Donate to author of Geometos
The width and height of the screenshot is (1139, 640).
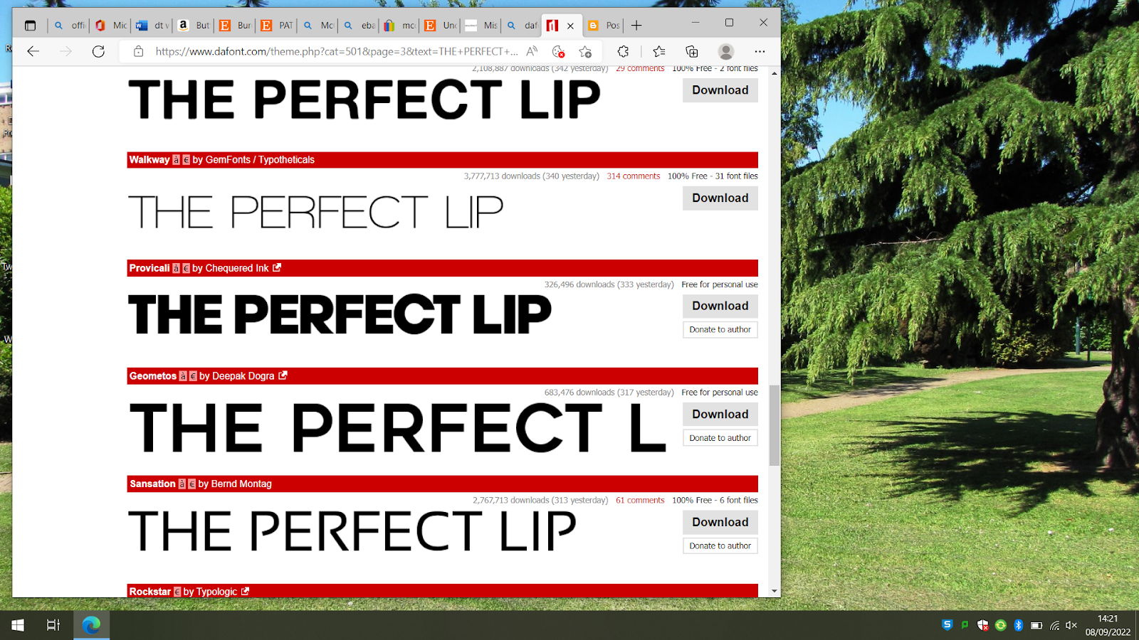pos(720,438)
